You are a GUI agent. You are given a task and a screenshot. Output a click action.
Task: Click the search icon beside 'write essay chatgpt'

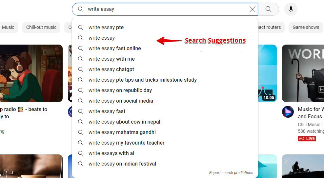pos(81,69)
